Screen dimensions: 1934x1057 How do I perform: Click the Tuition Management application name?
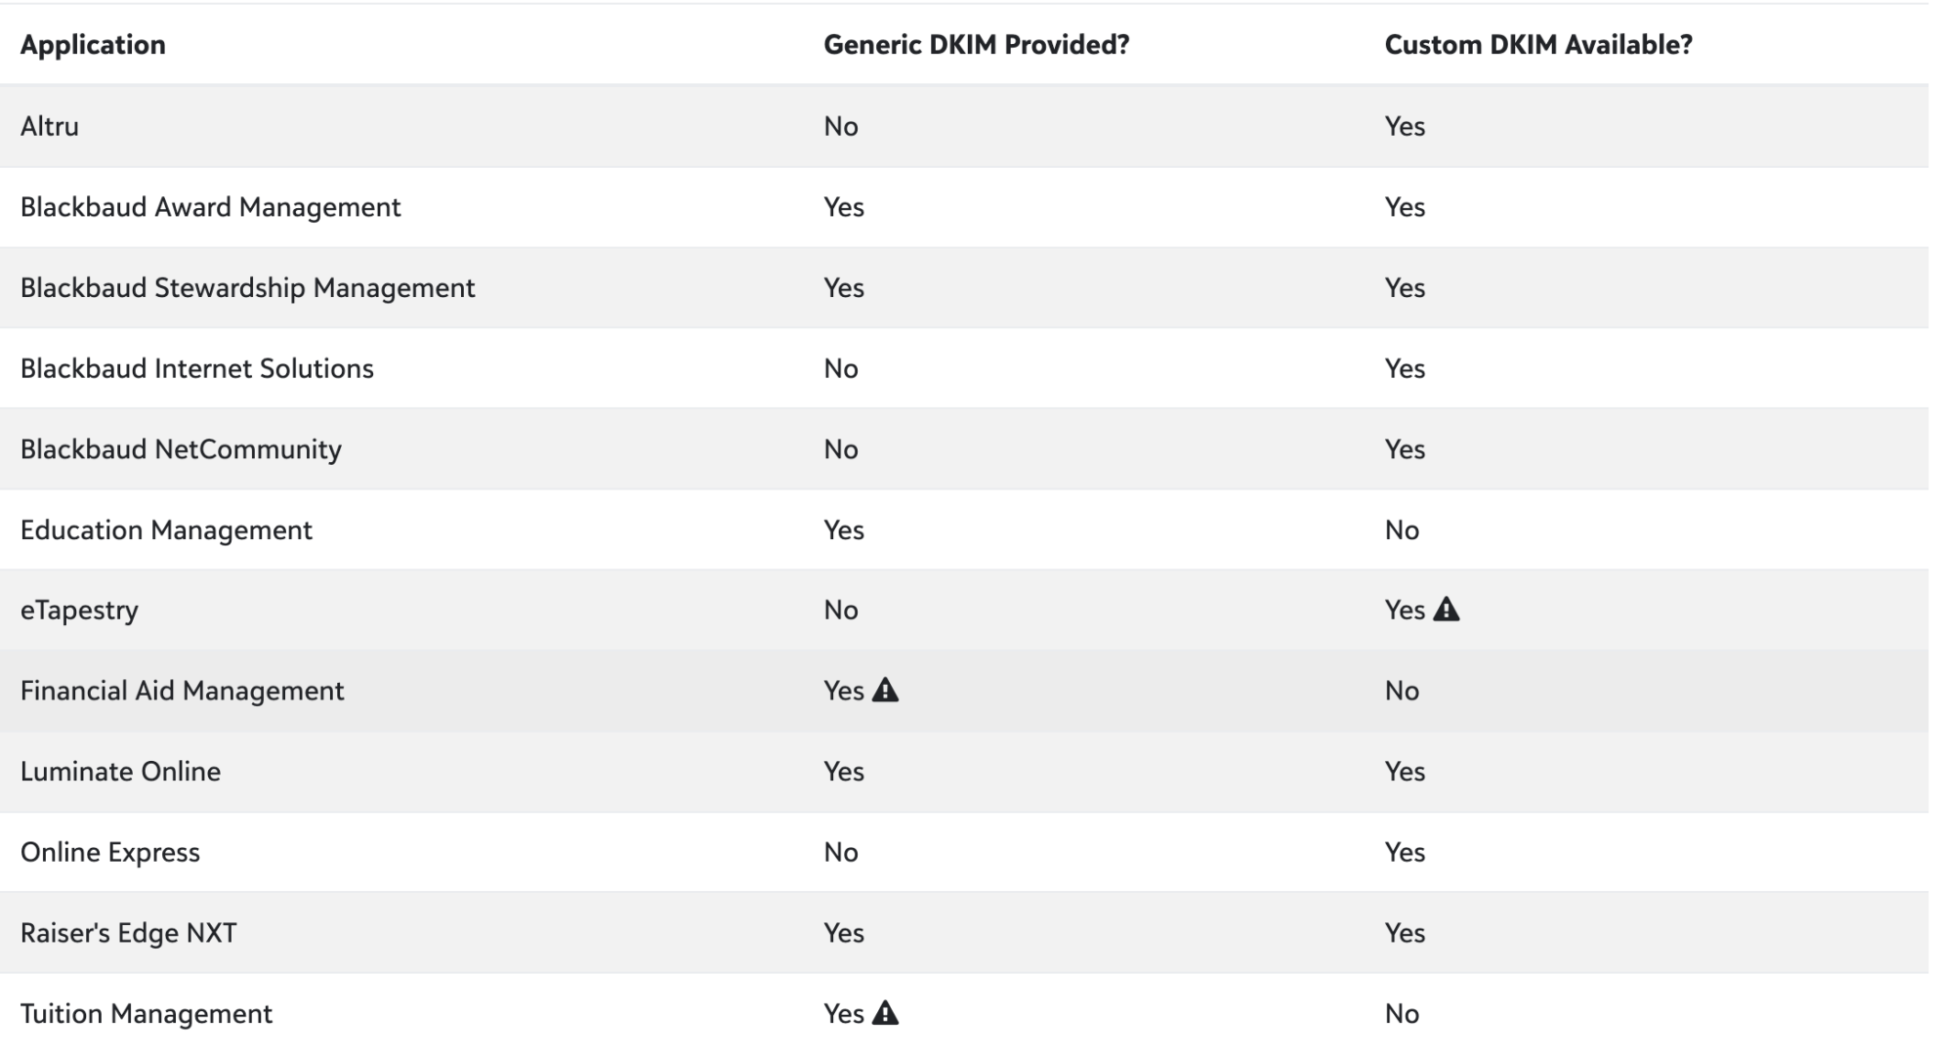tap(146, 1013)
